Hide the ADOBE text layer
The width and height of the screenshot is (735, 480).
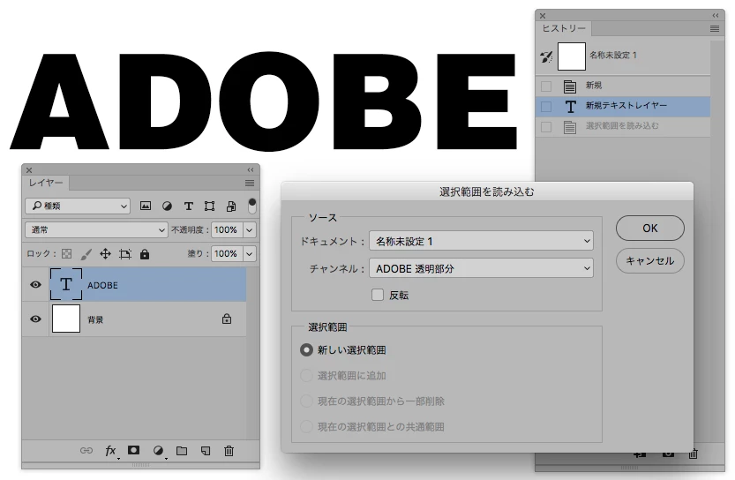point(35,284)
